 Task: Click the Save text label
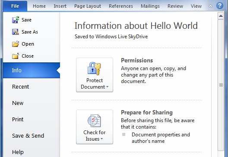(x=26, y=20)
